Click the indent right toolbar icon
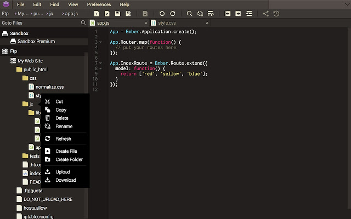 click(x=228, y=14)
